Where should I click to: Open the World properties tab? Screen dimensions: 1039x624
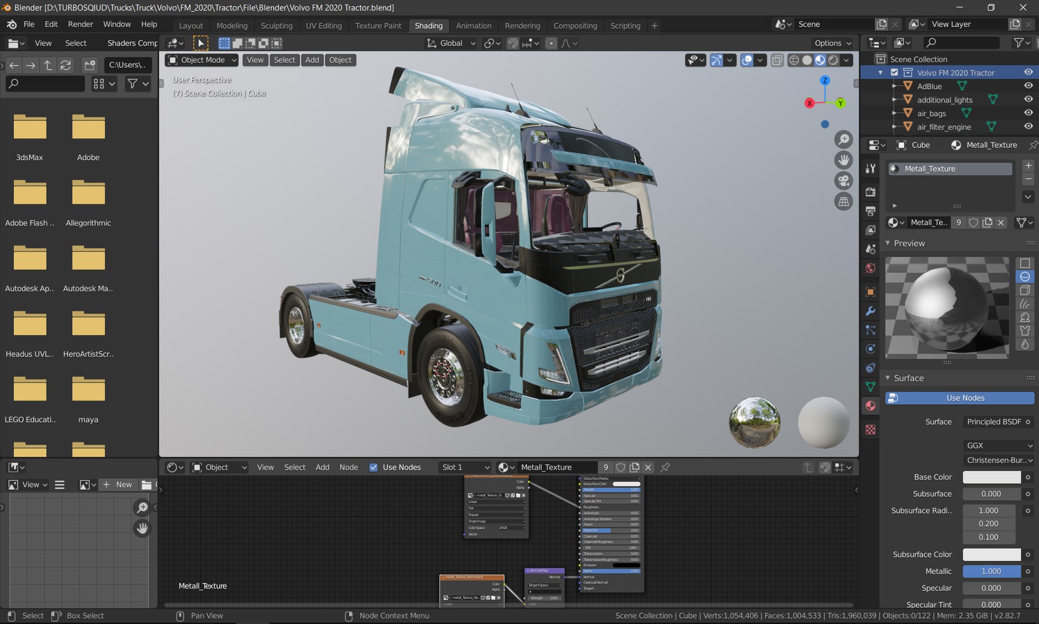(870, 268)
